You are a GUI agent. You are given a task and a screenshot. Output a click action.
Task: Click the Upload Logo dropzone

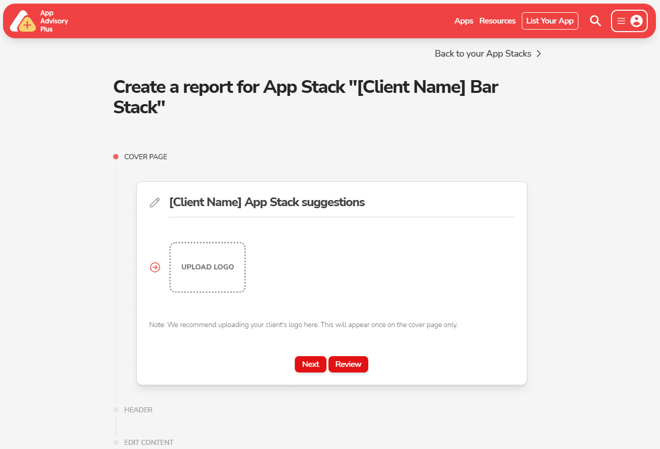click(208, 267)
